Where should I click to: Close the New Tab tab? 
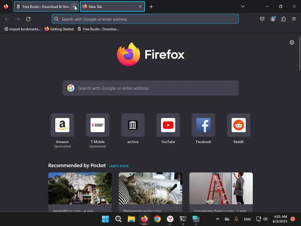(140, 6)
